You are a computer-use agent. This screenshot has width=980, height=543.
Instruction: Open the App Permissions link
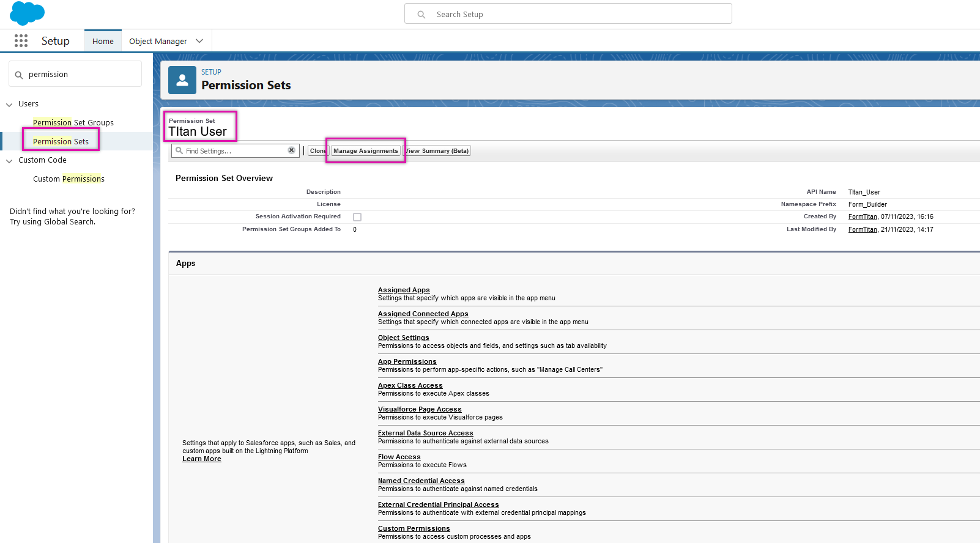coord(407,361)
